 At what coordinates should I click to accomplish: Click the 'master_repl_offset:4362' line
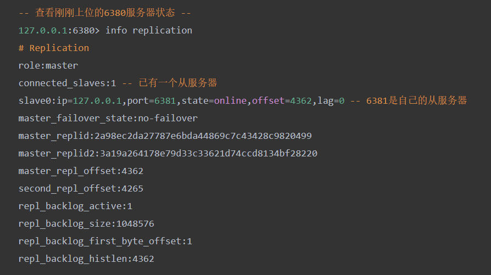pyautogui.click(x=81, y=171)
